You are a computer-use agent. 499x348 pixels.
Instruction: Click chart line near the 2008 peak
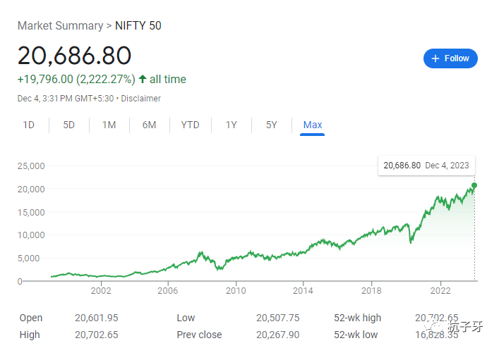pyautogui.click(x=201, y=252)
